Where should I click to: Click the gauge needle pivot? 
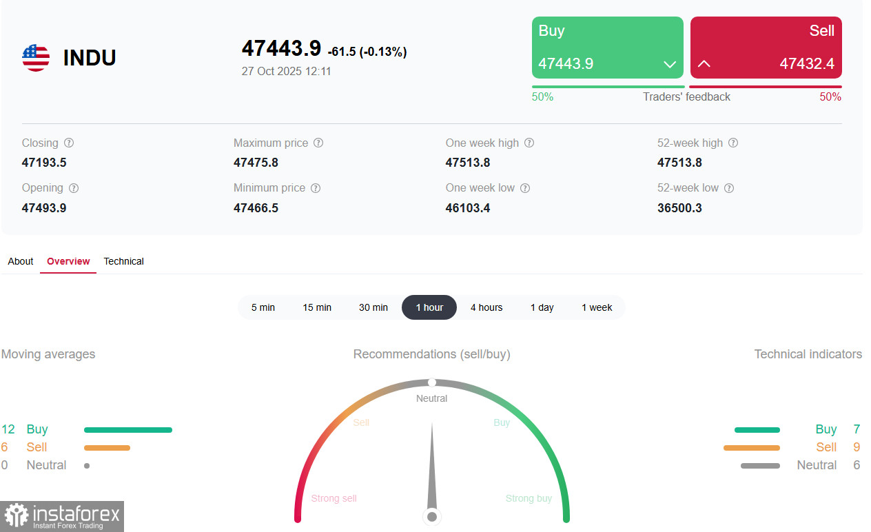click(x=432, y=516)
